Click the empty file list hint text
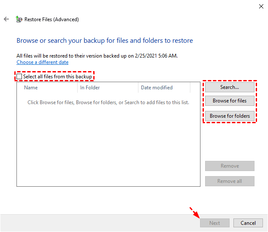 [x=108, y=102]
